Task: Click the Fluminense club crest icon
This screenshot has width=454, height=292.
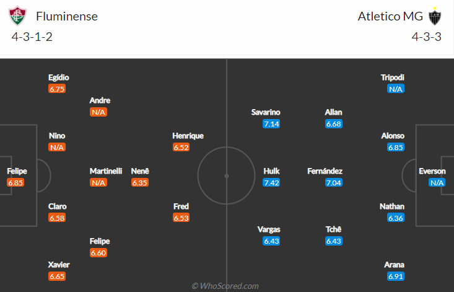Action: click(18, 16)
